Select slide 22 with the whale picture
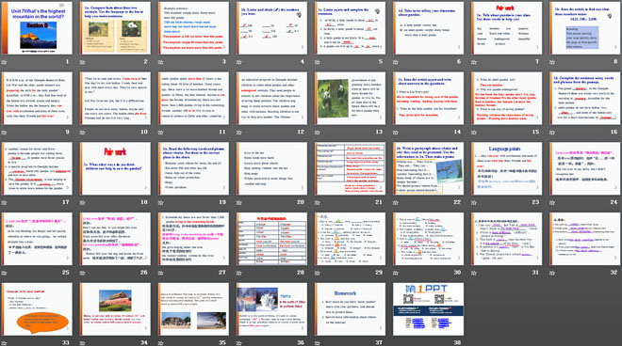 429,168
